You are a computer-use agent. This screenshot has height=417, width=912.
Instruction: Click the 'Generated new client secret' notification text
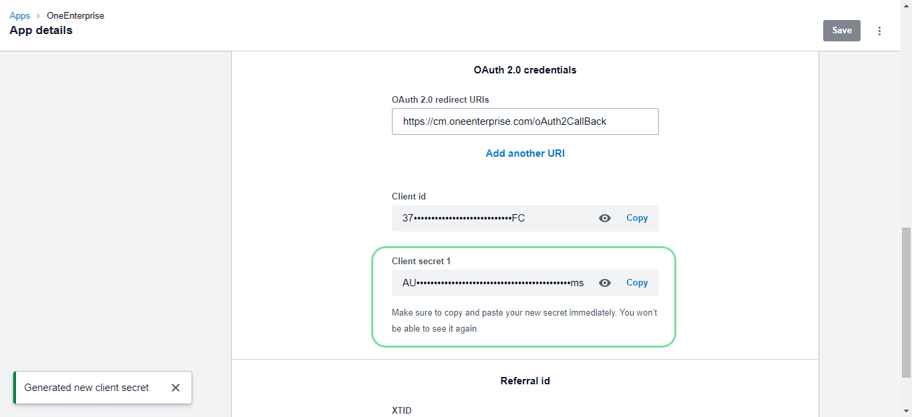[x=87, y=388]
